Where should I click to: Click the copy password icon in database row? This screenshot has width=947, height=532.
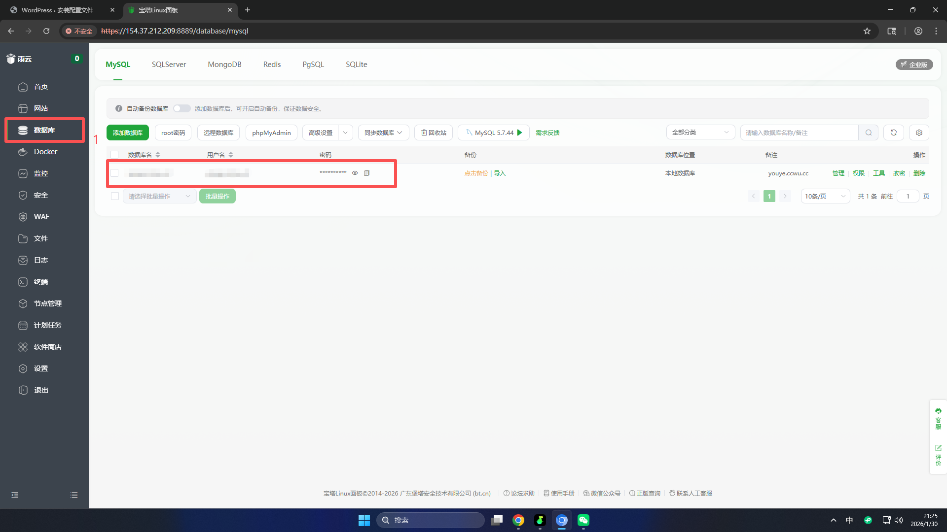click(366, 173)
